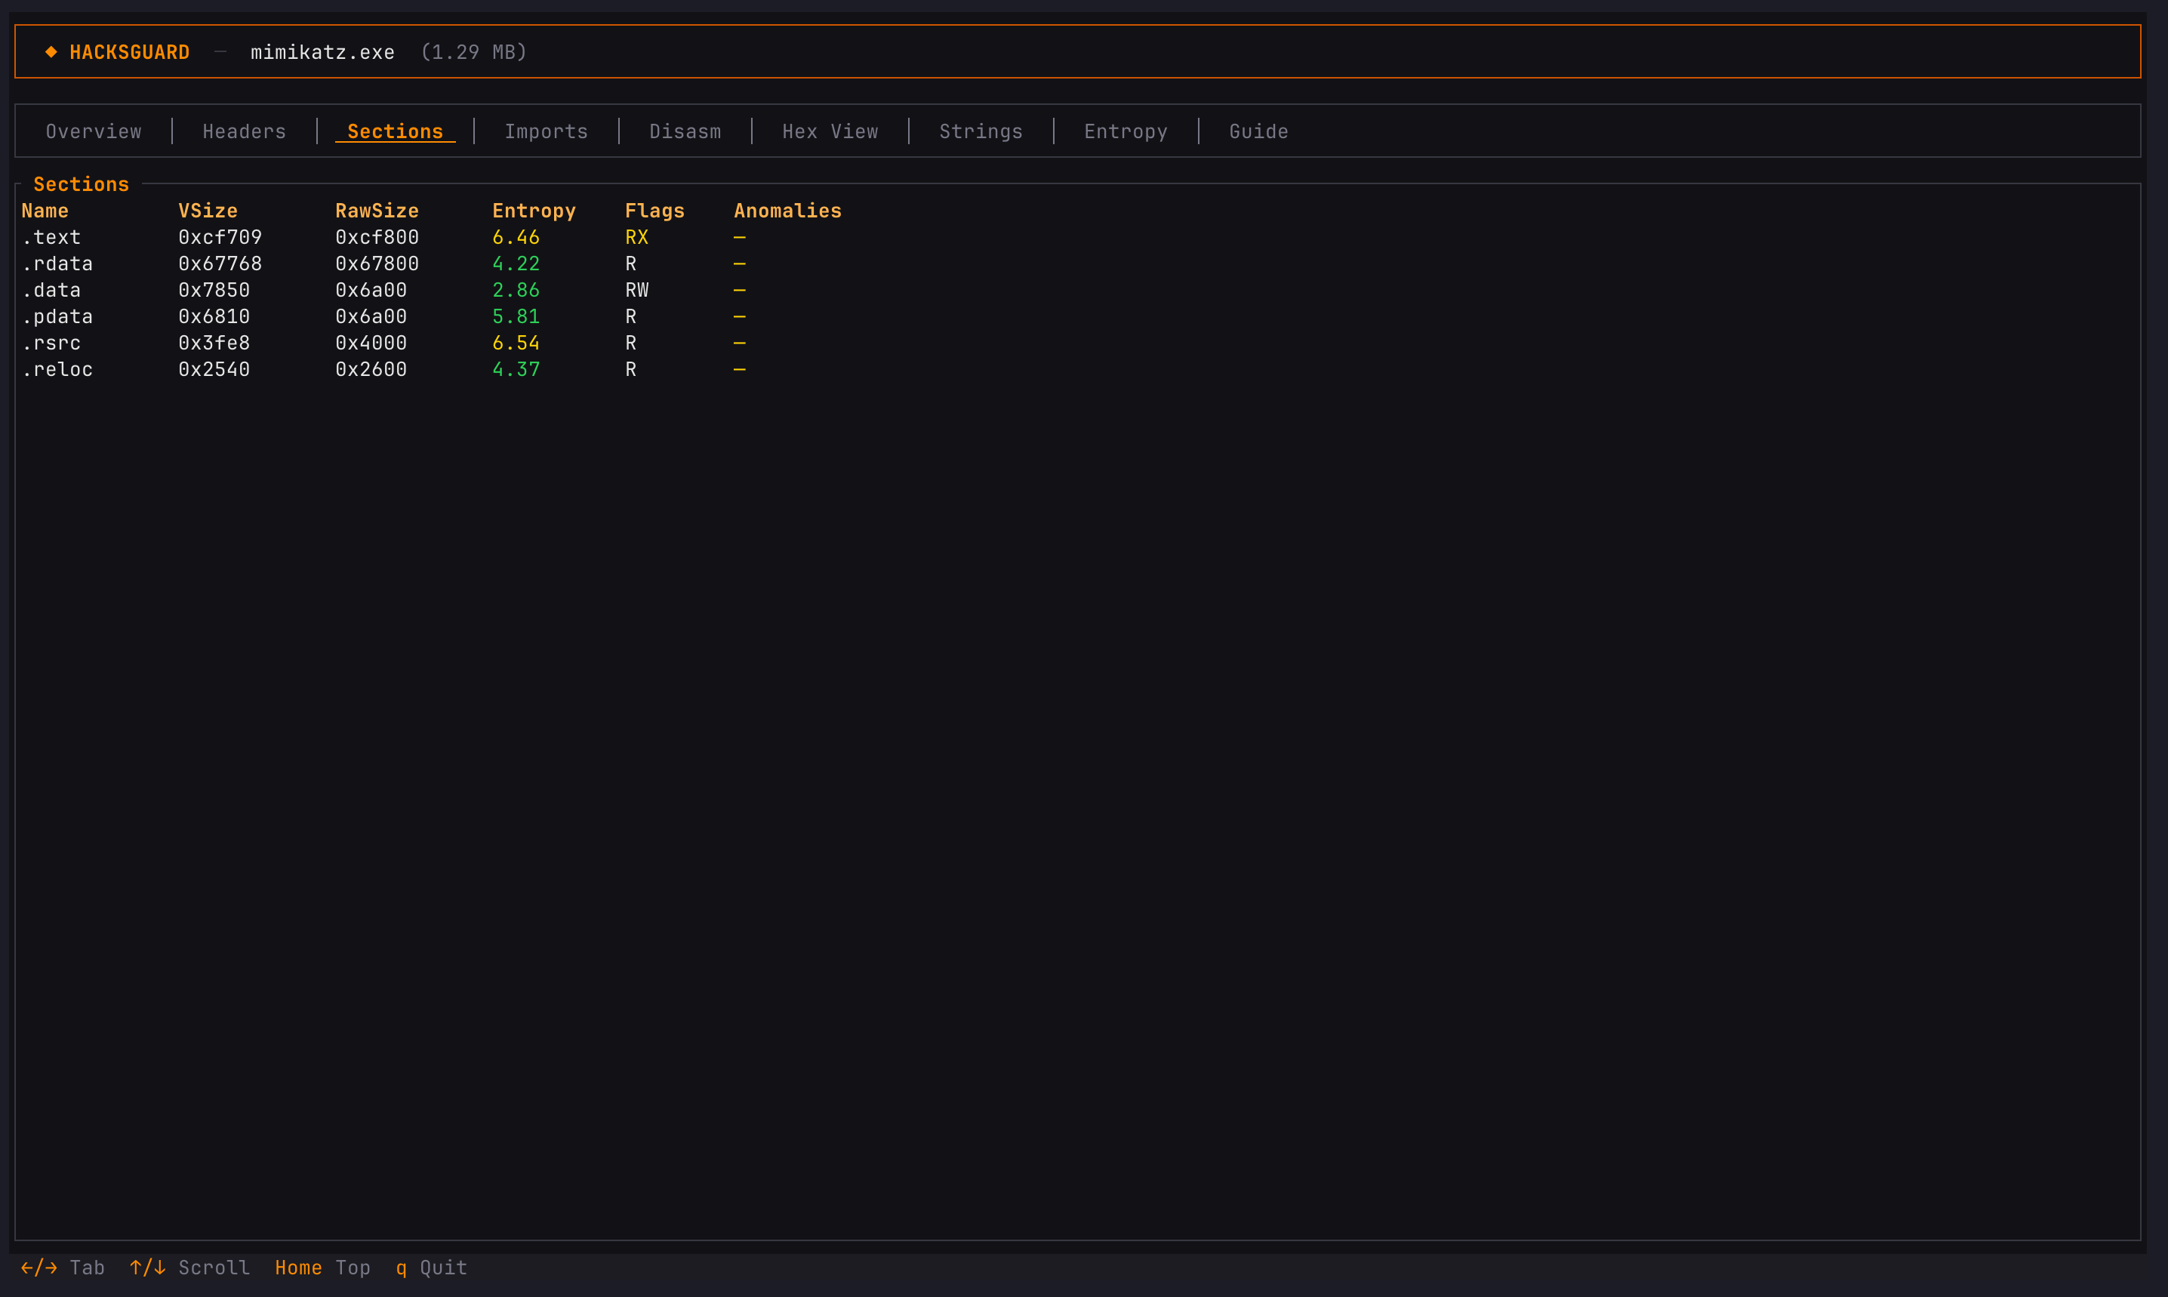Click the entropy value 4.22
The width and height of the screenshot is (2168, 1297).
coord(516,264)
